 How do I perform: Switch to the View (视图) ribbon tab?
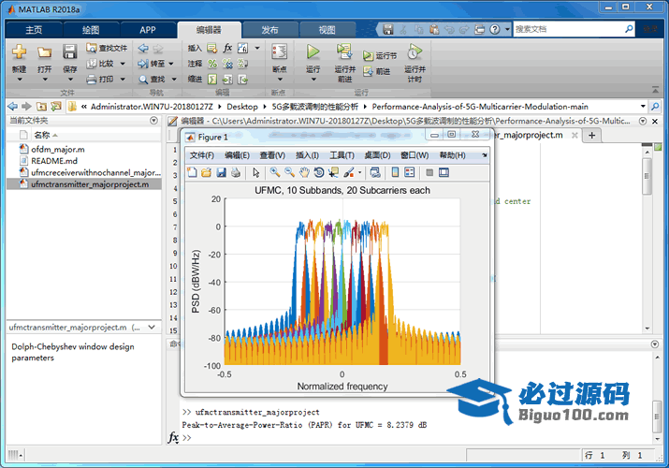327,30
